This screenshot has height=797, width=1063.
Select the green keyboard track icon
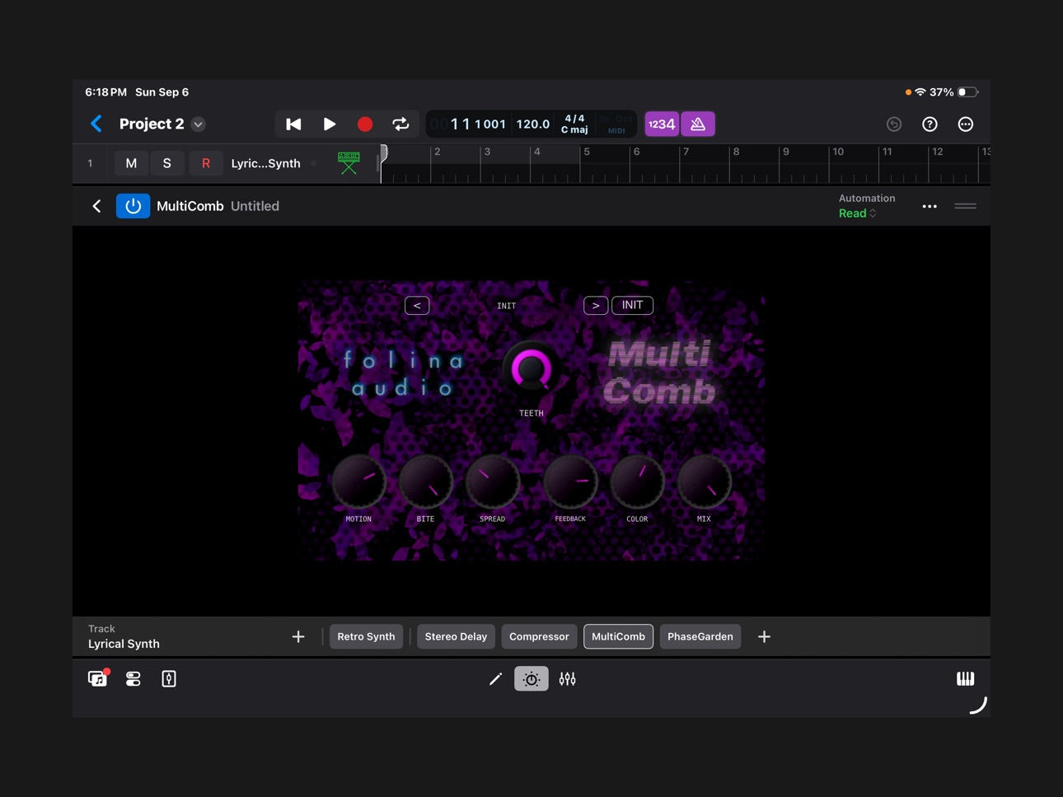click(349, 162)
